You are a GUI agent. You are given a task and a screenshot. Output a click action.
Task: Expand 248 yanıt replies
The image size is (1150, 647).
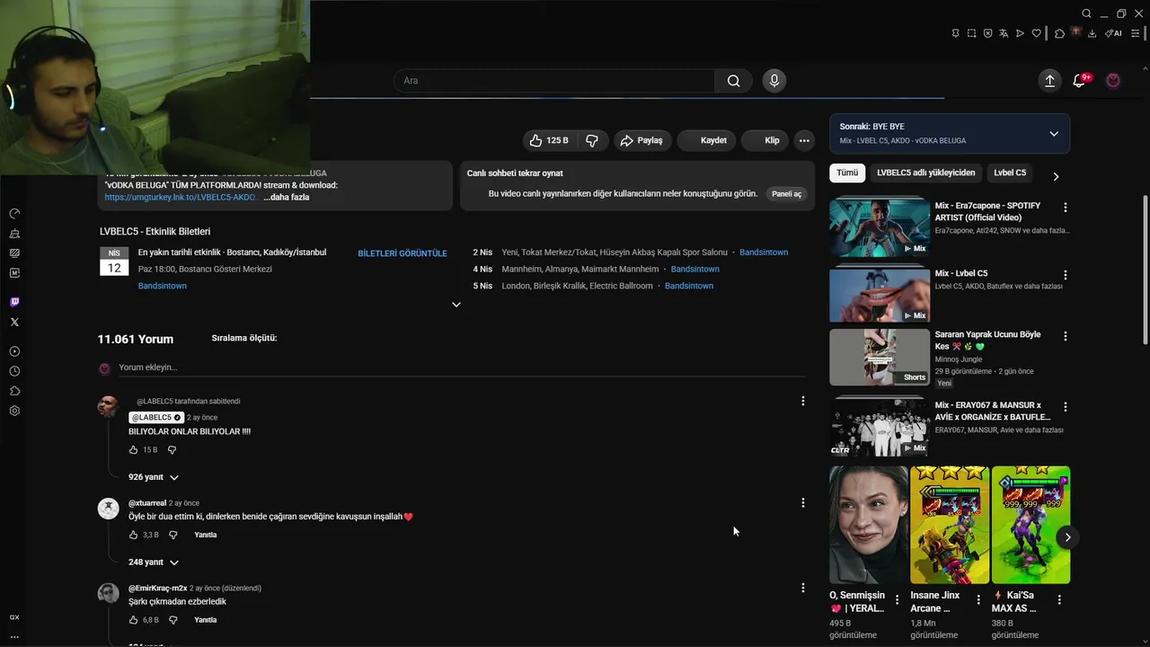[x=154, y=563]
